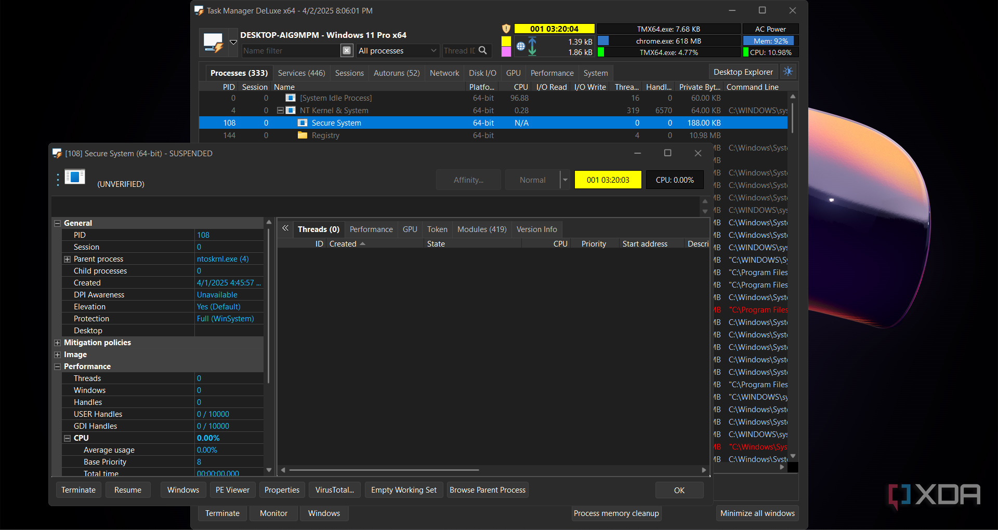Open the Version Info tab
Viewport: 998px width, 530px height.
(x=536, y=229)
